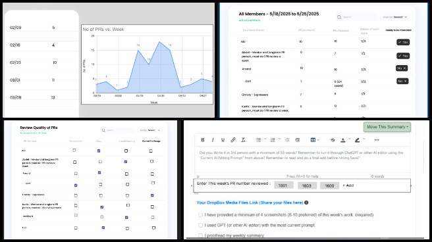Click the 02/23 week row

42,62
